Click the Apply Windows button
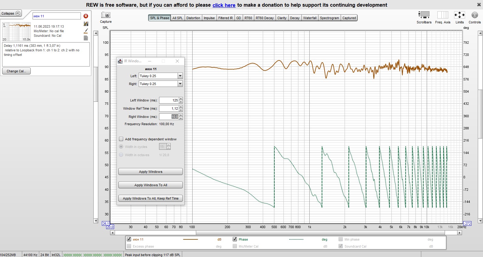The height and width of the screenshot is (257, 483). point(151,172)
